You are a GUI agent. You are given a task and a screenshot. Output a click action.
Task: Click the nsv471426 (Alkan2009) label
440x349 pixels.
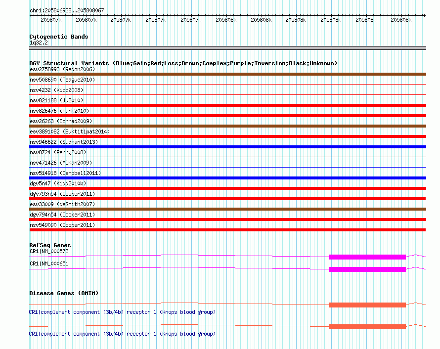61,163
